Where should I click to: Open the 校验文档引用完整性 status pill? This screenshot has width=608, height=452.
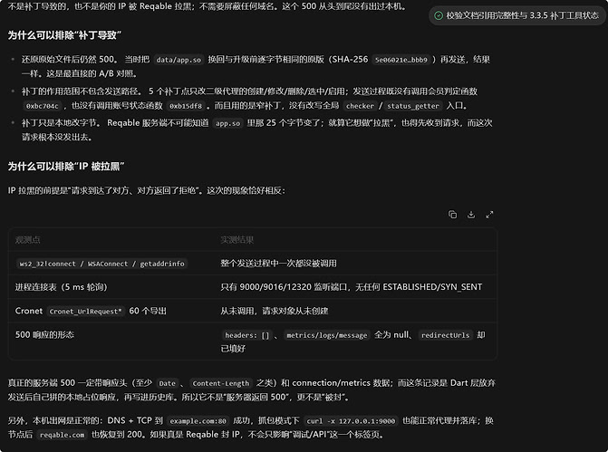[517, 15]
